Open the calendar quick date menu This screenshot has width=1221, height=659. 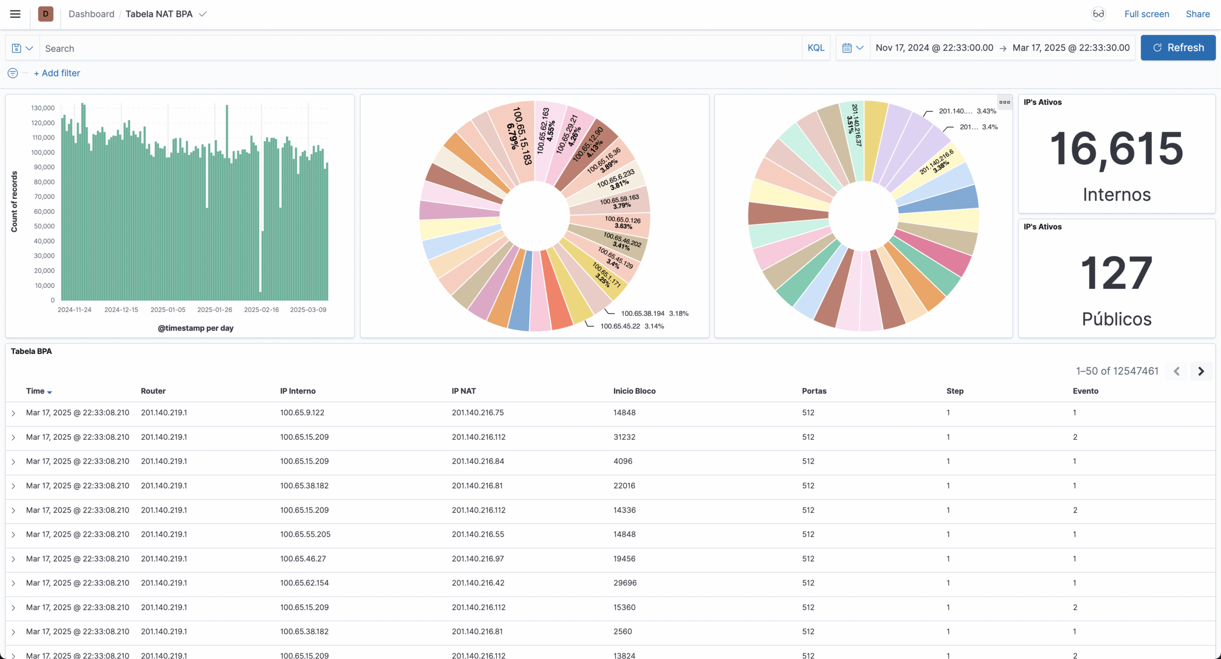pyautogui.click(x=852, y=48)
